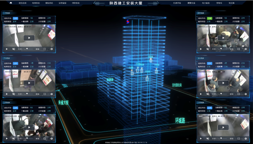Open settings gear on 三号电梯 video
The image size is (253, 144).
coord(52,138)
